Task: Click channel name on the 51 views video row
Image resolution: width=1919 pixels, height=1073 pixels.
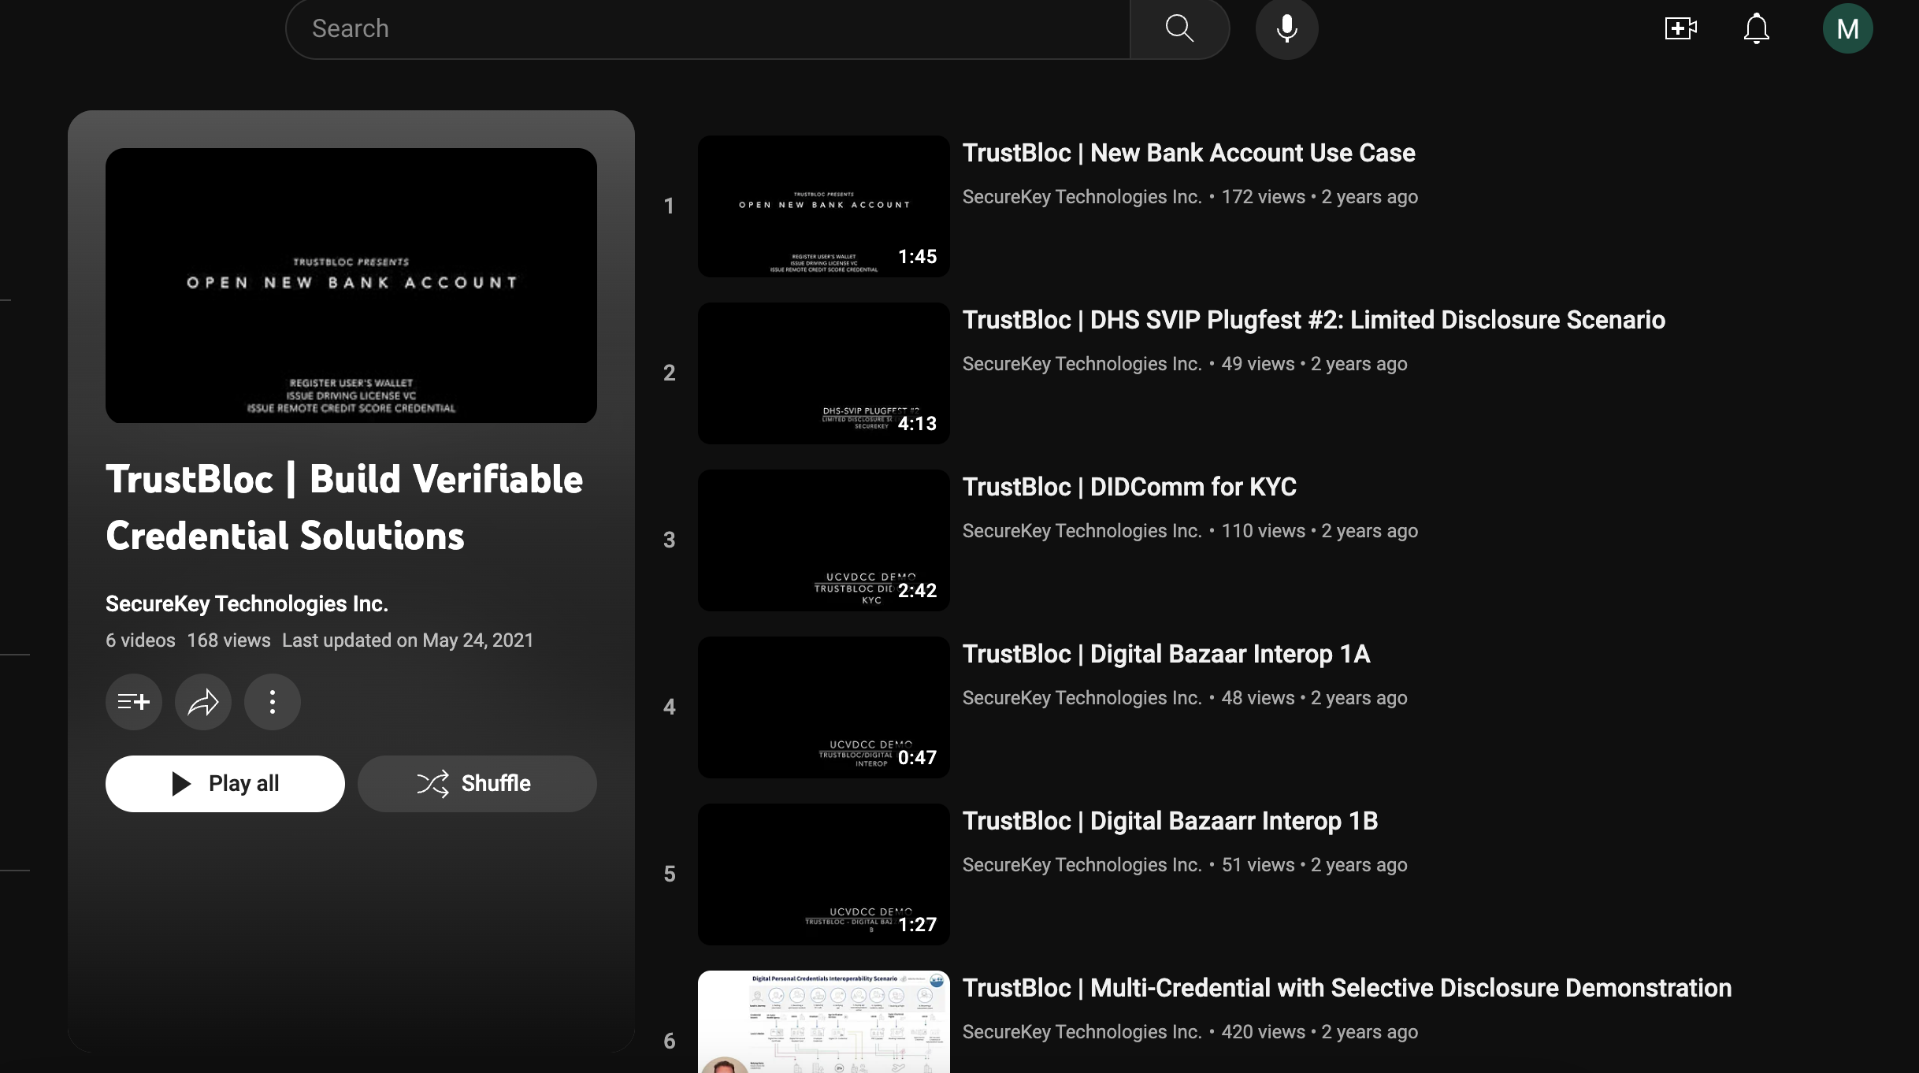Action: click(x=1082, y=865)
